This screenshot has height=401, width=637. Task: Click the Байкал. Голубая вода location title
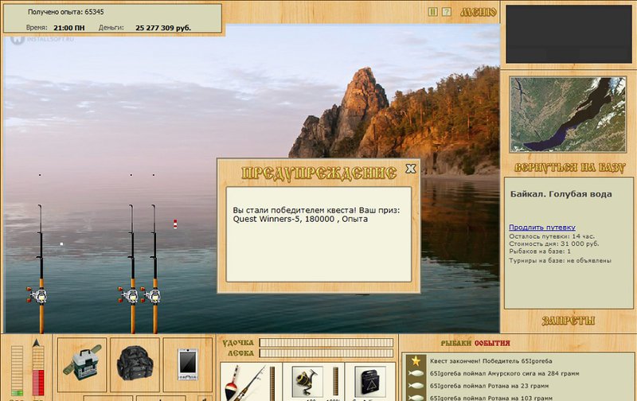coord(561,194)
